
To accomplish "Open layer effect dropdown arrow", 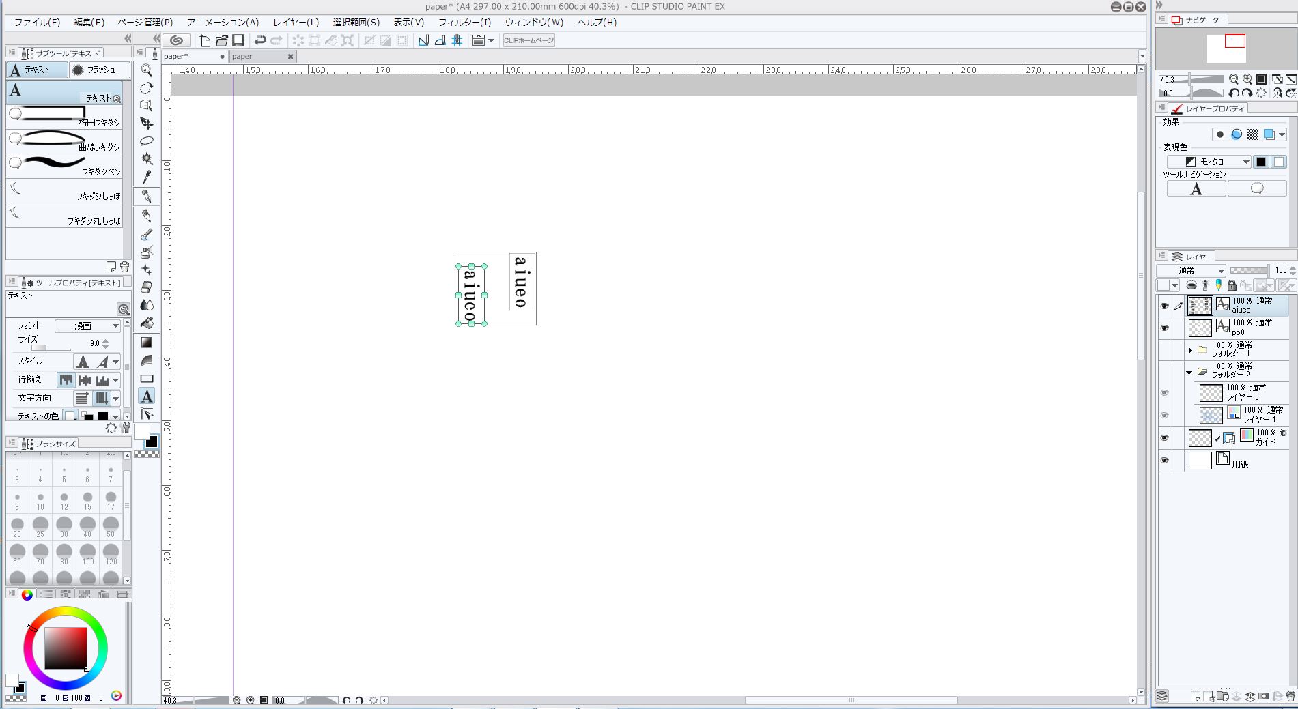I will tap(1282, 134).
